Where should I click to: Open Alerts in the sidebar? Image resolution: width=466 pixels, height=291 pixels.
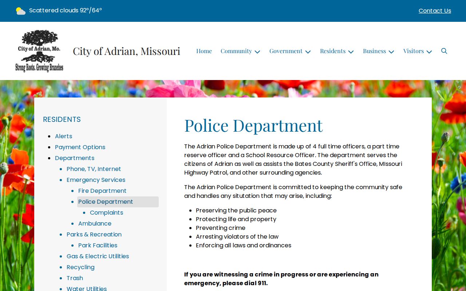click(64, 136)
